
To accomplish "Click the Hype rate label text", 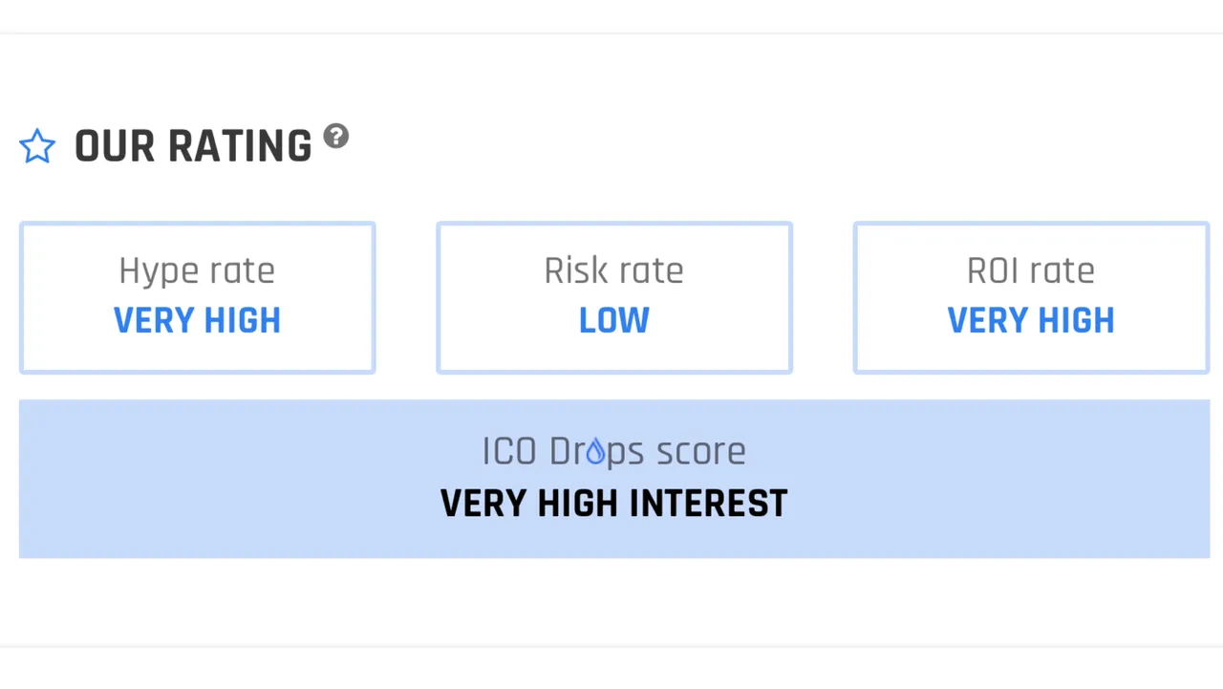I will (197, 271).
